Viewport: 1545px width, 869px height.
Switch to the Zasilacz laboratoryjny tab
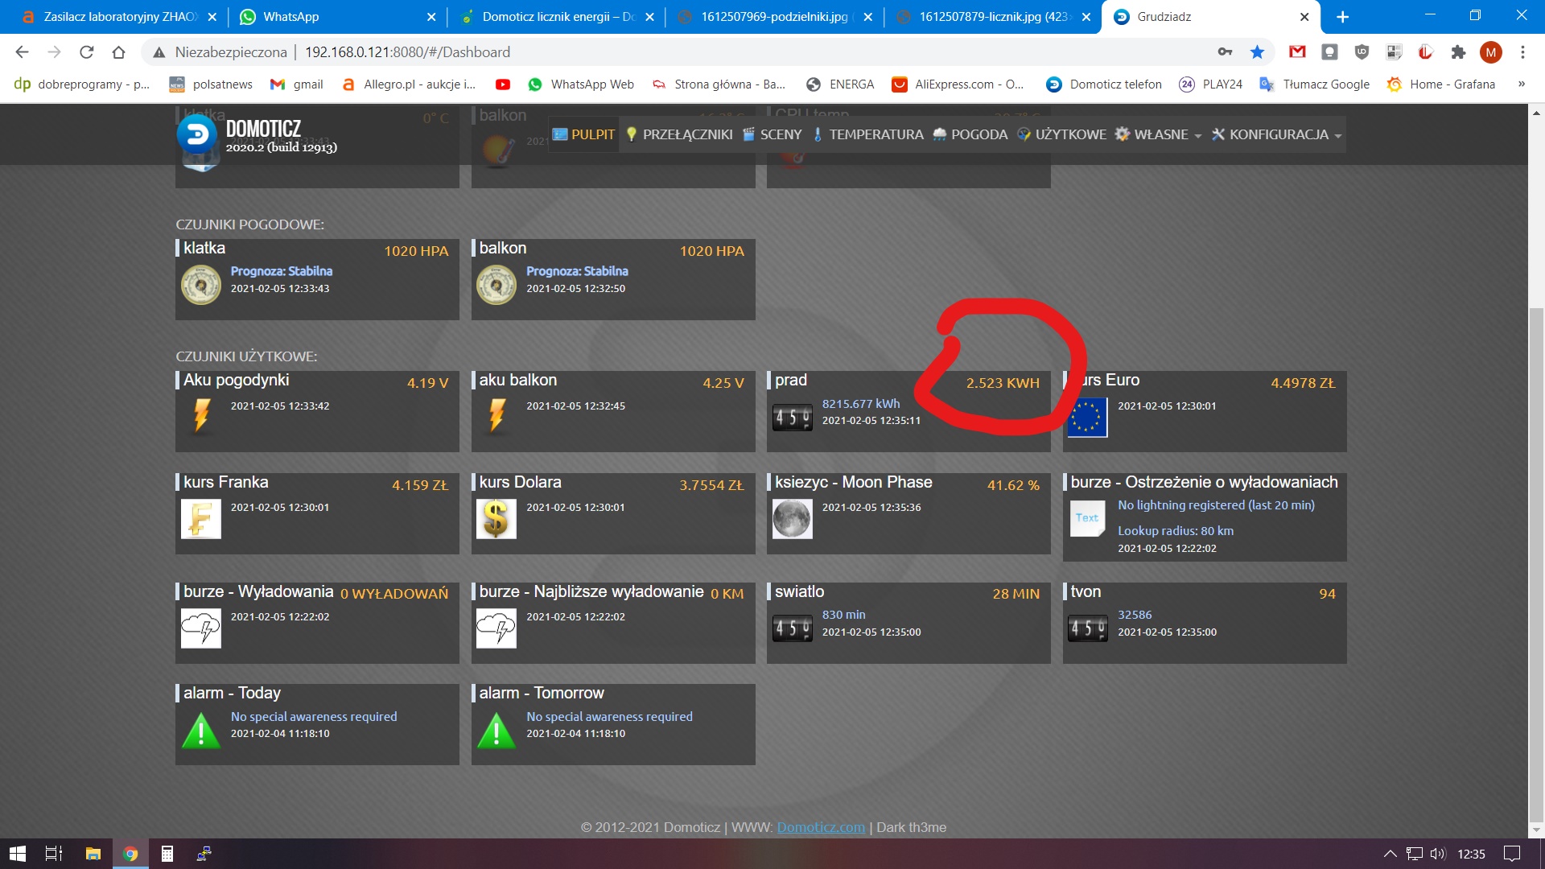click(118, 17)
